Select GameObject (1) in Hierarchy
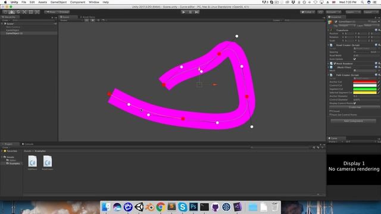 (x=14, y=33)
